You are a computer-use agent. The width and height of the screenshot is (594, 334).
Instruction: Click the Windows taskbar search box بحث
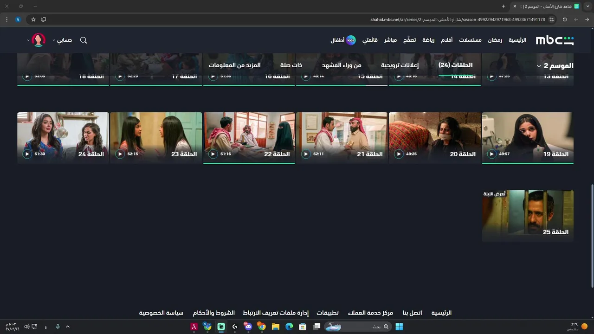357,327
